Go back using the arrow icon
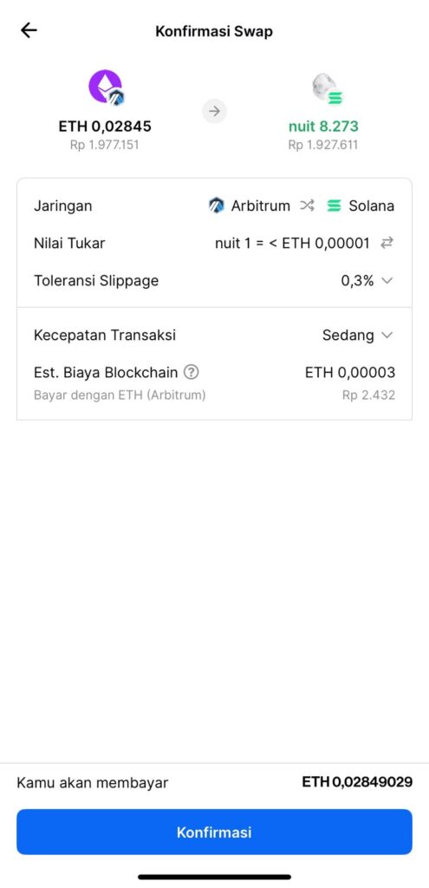429x888 pixels. coord(29,30)
